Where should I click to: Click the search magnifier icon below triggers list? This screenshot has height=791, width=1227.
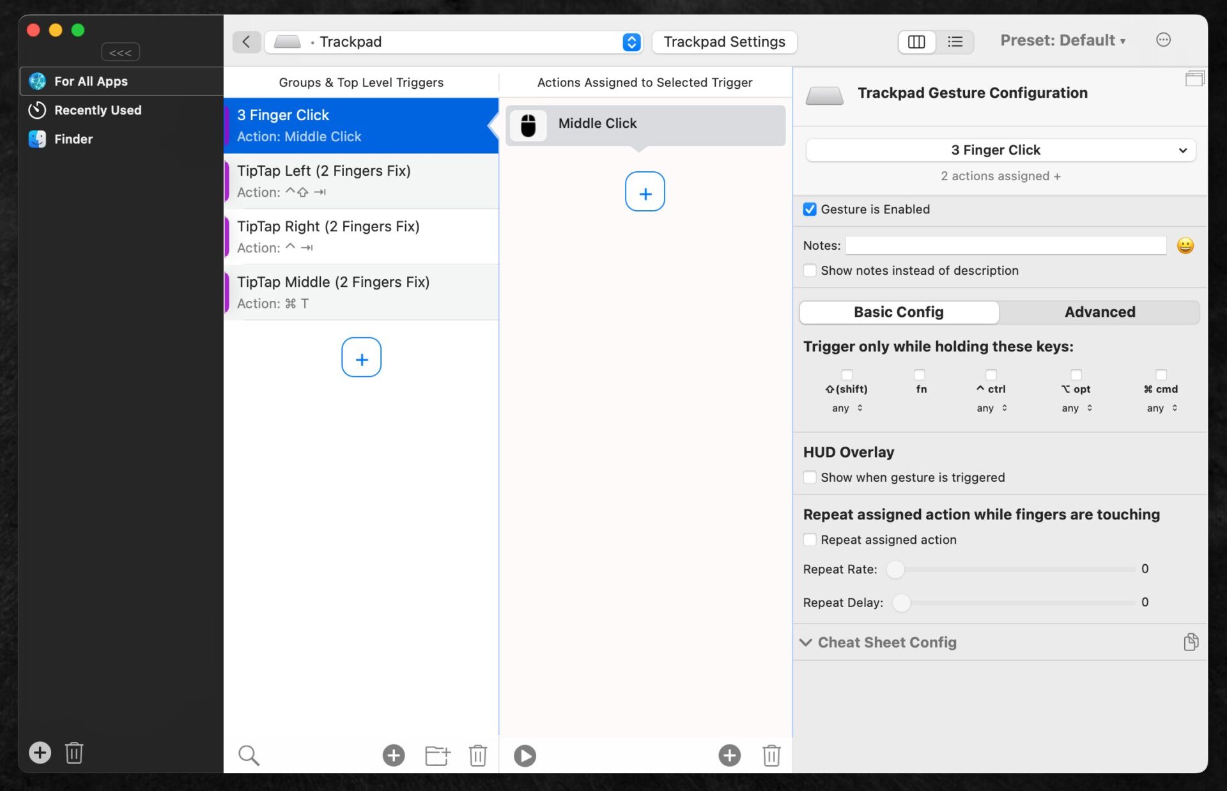tap(249, 755)
